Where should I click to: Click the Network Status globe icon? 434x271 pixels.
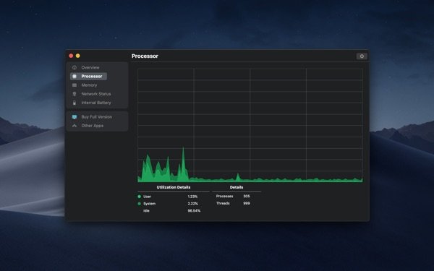75,94
